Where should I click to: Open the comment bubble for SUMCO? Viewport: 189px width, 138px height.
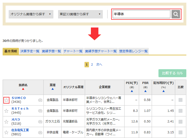[x=40, y=100]
